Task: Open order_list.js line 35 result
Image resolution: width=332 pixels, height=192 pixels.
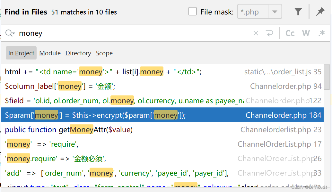Action: tap(162, 72)
